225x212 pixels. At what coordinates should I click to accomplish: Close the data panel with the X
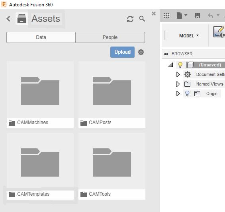click(x=154, y=14)
